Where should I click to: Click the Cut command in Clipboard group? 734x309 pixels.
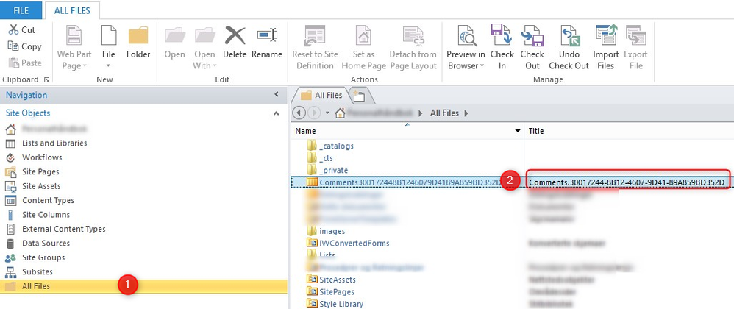coord(22,30)
